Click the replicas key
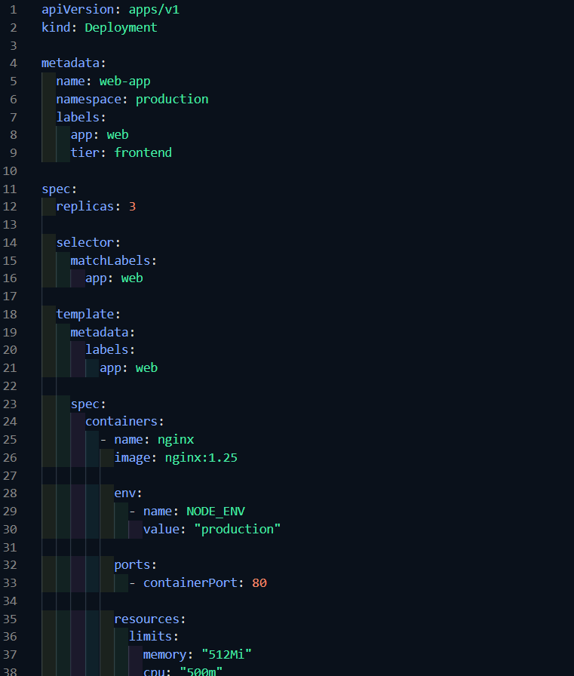 [85, 207]
